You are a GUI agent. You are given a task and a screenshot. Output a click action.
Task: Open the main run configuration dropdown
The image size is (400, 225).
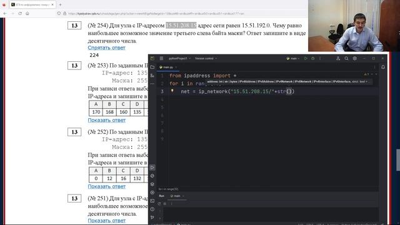point(293,58)
